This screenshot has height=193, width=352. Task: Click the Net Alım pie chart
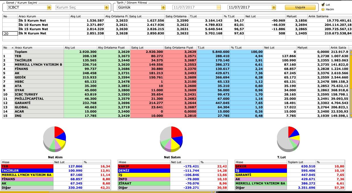click(x=55, y=139)
